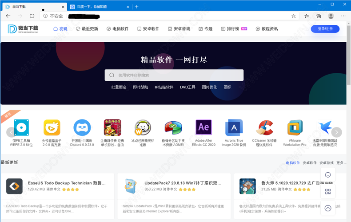351x222 pixels.
Task: Click the DVD工具 hot search link
Action: tap(187, 87)
